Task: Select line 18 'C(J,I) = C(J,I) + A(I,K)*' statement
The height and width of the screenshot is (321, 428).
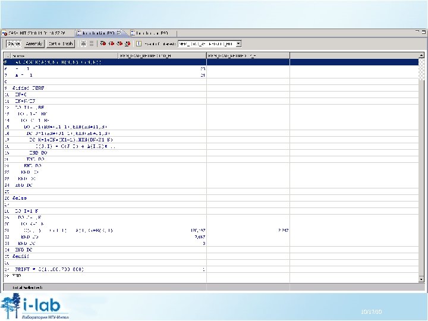Action: [210, 146]
